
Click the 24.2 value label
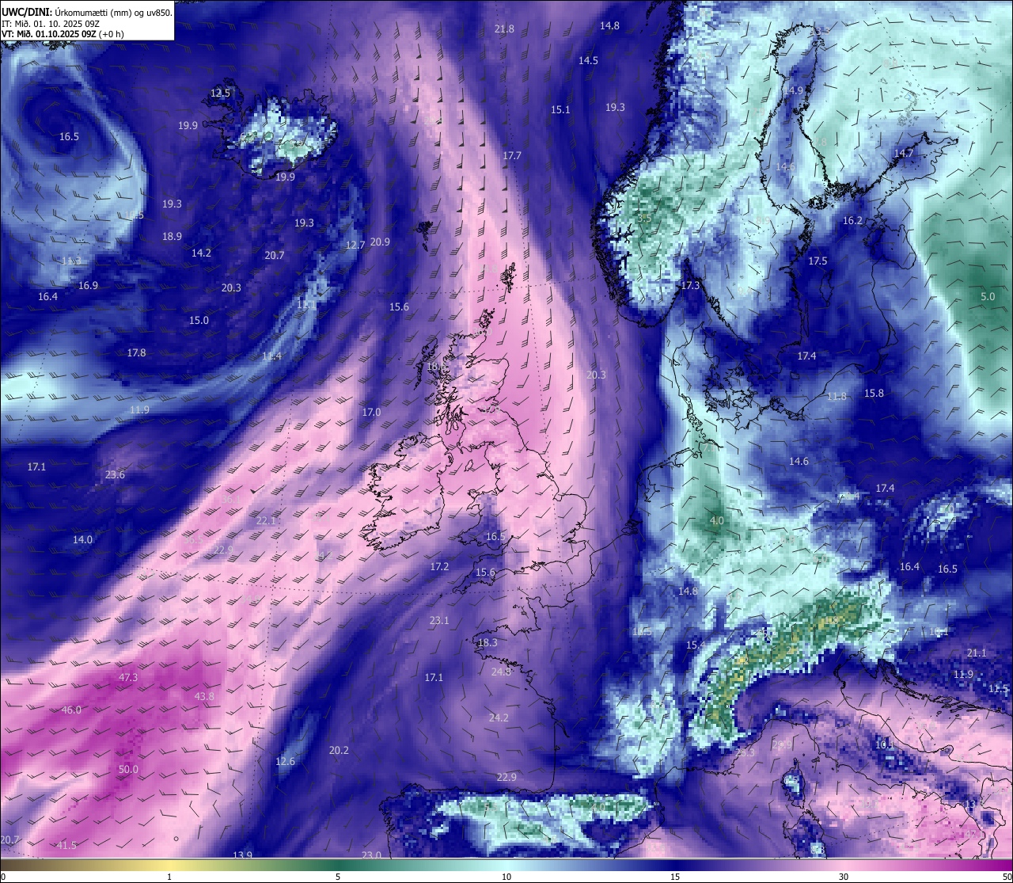pyautogui.click(x=499, y=718)
